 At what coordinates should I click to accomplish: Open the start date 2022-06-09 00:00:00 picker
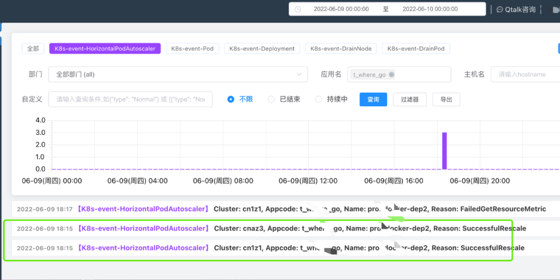(x=341, y=9)
